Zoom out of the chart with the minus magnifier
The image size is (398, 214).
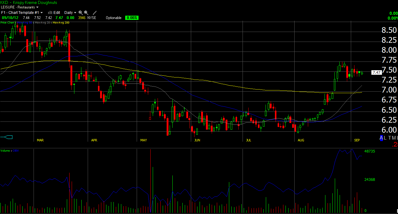86,13
